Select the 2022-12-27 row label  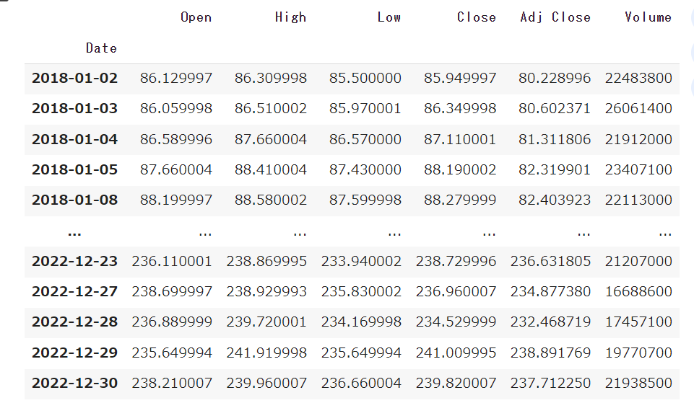(x=75, y=292)
